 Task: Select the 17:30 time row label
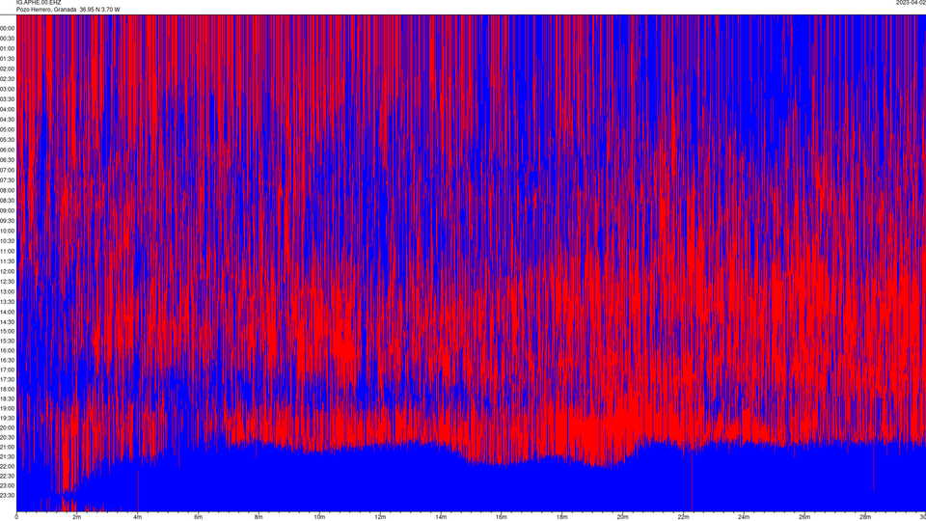click(7, 379)
